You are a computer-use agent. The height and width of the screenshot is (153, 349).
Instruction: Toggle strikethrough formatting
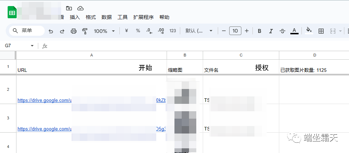coord(282,31)
